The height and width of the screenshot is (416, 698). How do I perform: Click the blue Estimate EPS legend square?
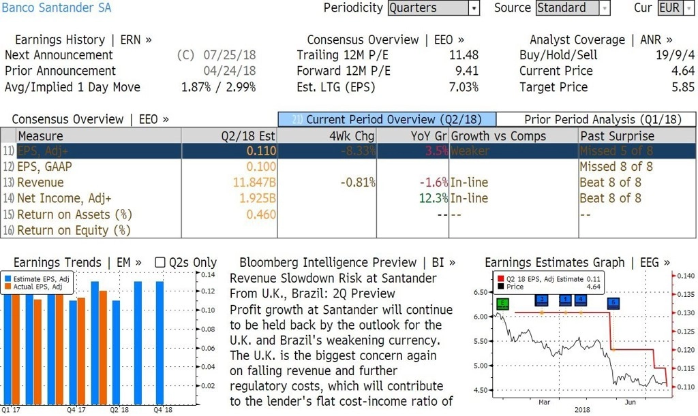click(7, 279)
